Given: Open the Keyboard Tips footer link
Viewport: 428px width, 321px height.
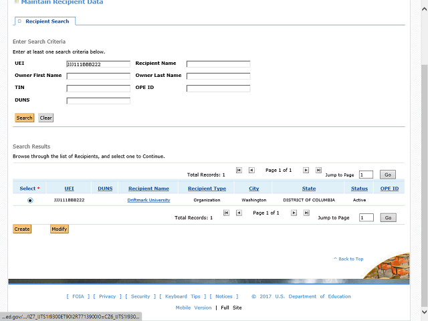Looking at the screenshot, I should tap(183, 296).
